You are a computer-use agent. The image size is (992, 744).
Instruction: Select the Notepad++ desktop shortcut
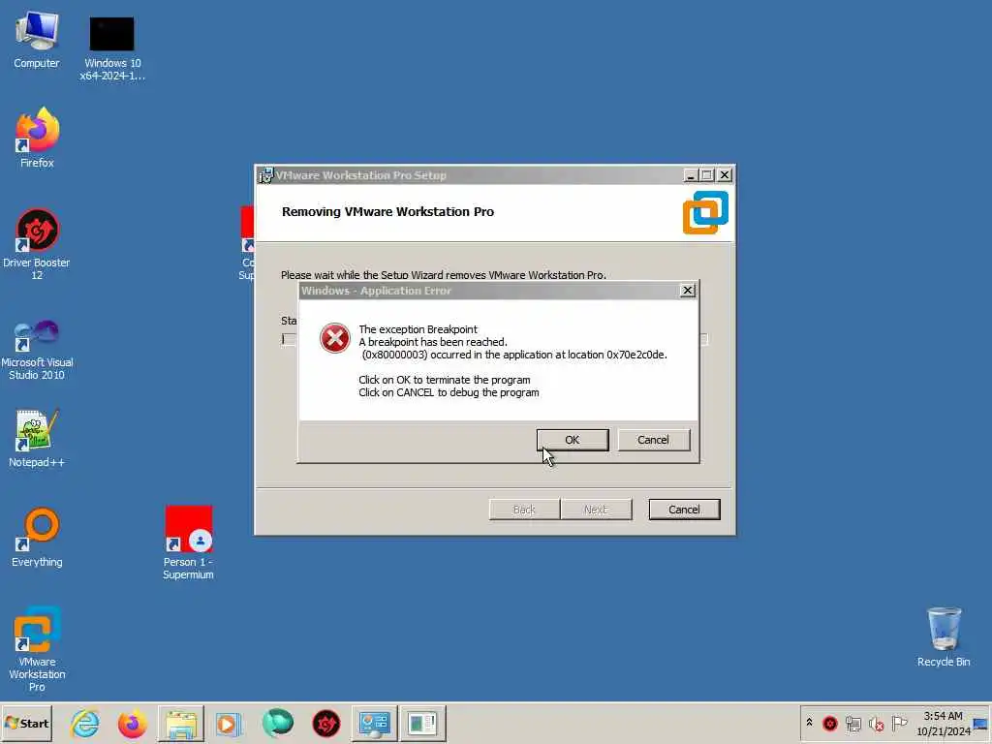pos(37,439)
